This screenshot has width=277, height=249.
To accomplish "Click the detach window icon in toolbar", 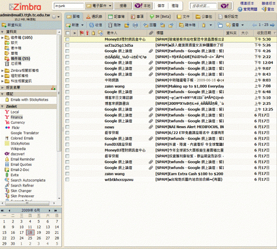I will pos(220,25).
